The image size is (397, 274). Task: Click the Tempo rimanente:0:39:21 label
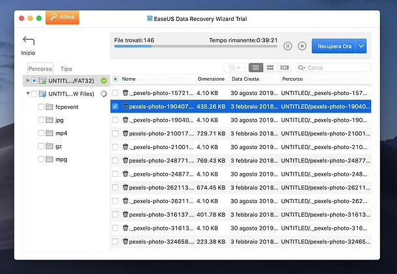click(243, 40)
